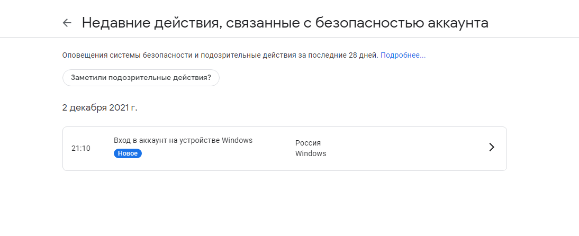
Task: Click "Windows" device label below Россия
Action: 311,154
